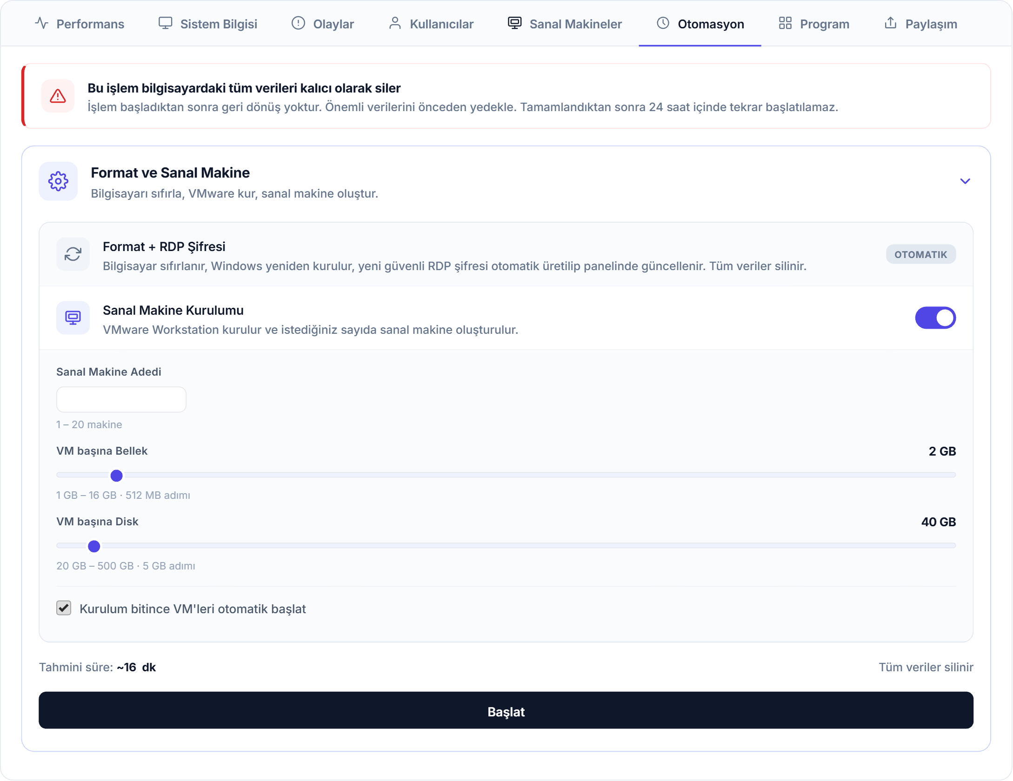Click the 2 GB memory value

(x=942, y=451)
